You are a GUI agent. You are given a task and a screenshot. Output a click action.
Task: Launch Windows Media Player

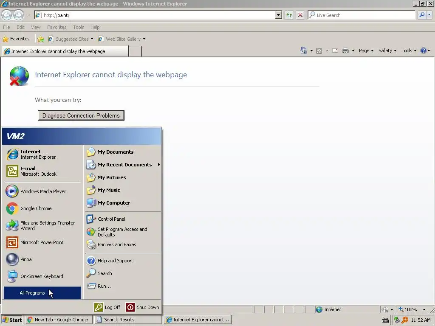pos(43,191)
